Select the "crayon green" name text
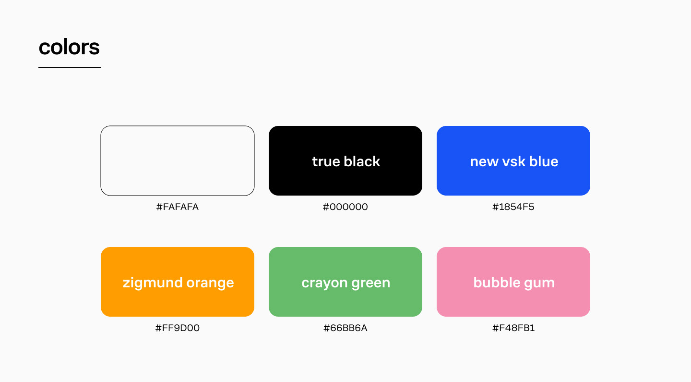The image size is (691, 382). click(x=345, y=283)
